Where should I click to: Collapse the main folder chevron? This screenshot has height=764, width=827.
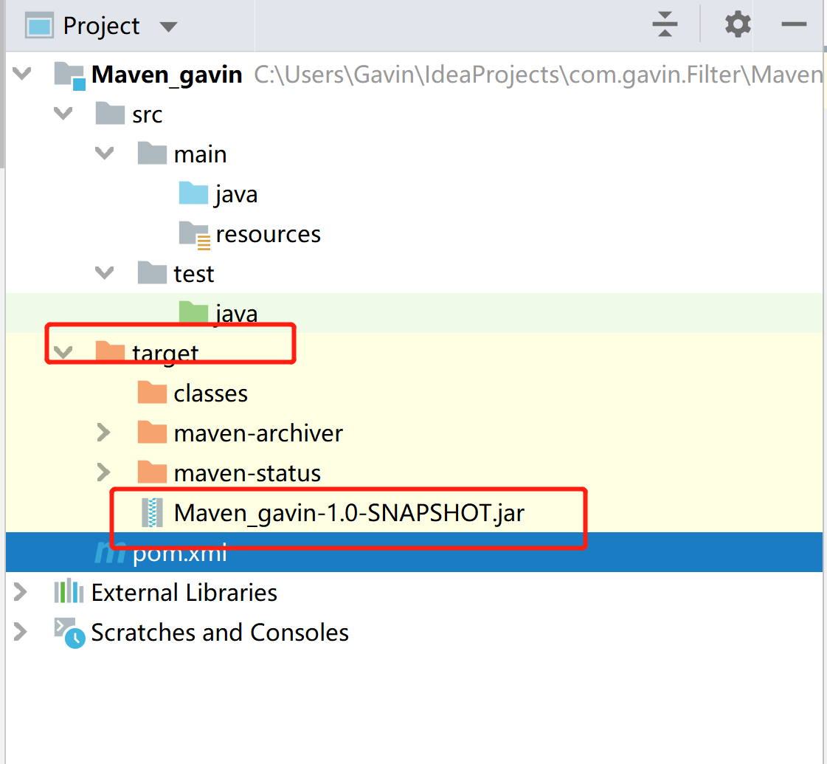tap(105, 153)
